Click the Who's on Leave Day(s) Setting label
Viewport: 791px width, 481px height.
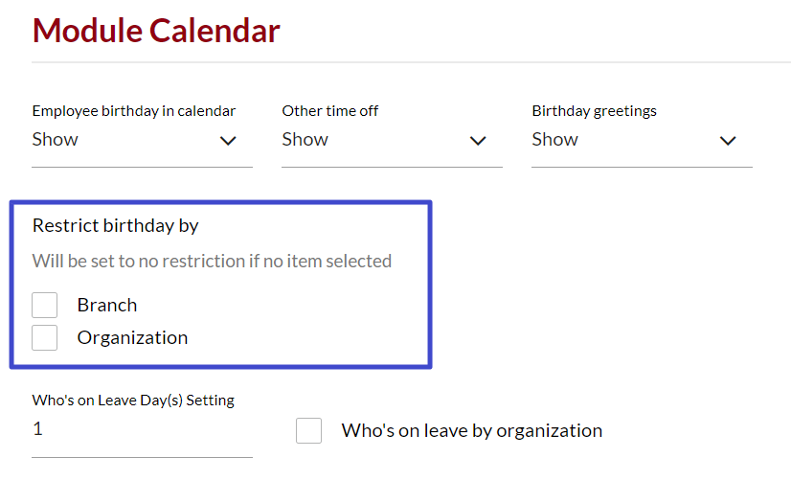pyautogui.click(x=133, y=401)
